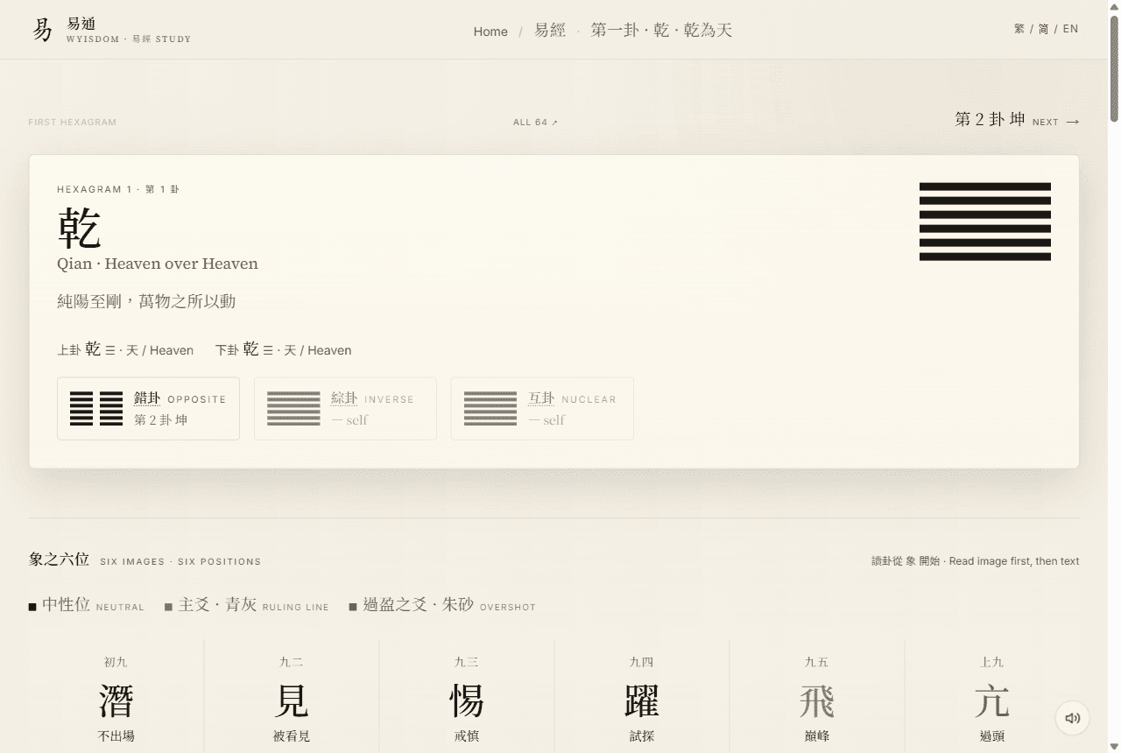The image size is (1121, 753).
Task: Open the 綜卦 INVERSE card
Action: pyautogui.click(x=345, y=408)
